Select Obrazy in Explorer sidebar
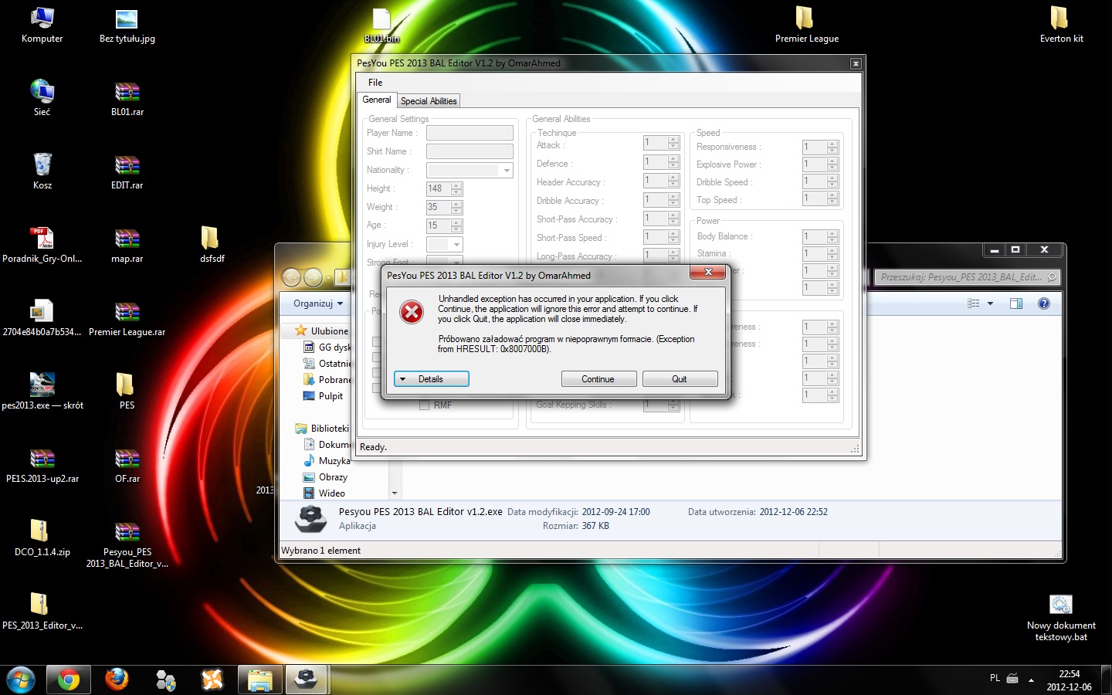This screenshot has height=695, width=1112. pos(333,477)
